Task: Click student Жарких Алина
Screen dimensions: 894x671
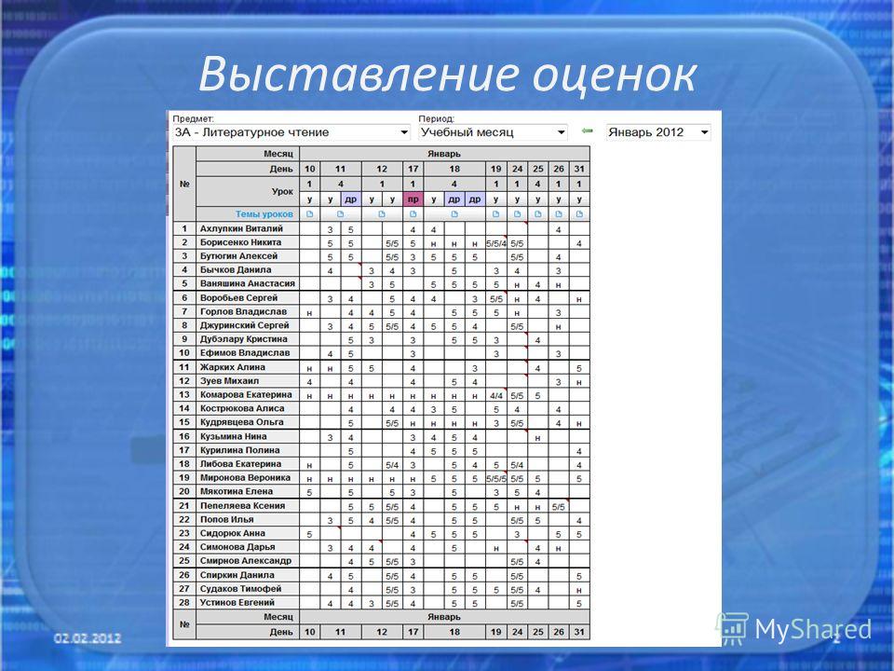Action: click(232, 367)
